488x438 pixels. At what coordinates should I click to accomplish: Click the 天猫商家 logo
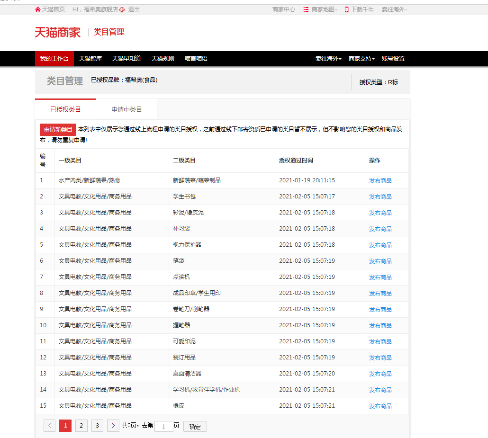57,32
